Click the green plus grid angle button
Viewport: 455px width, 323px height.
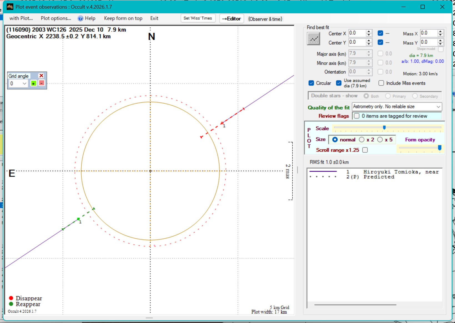pyautogui.click(x=34, y=83)
